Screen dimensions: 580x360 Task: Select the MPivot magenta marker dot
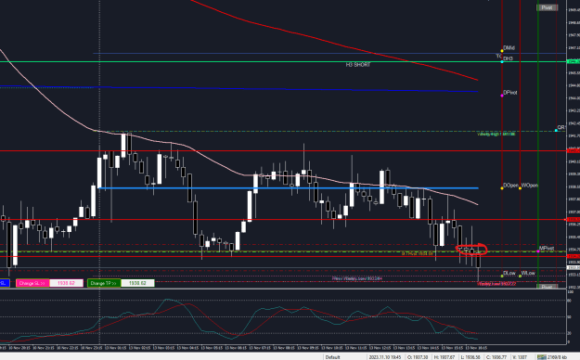pos(538,251)
